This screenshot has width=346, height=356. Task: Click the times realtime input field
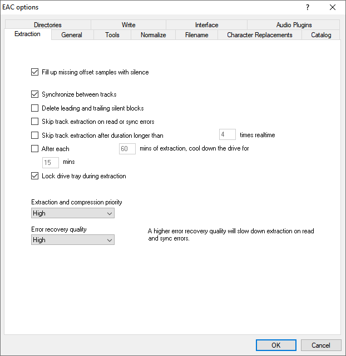tap(227, 135)
